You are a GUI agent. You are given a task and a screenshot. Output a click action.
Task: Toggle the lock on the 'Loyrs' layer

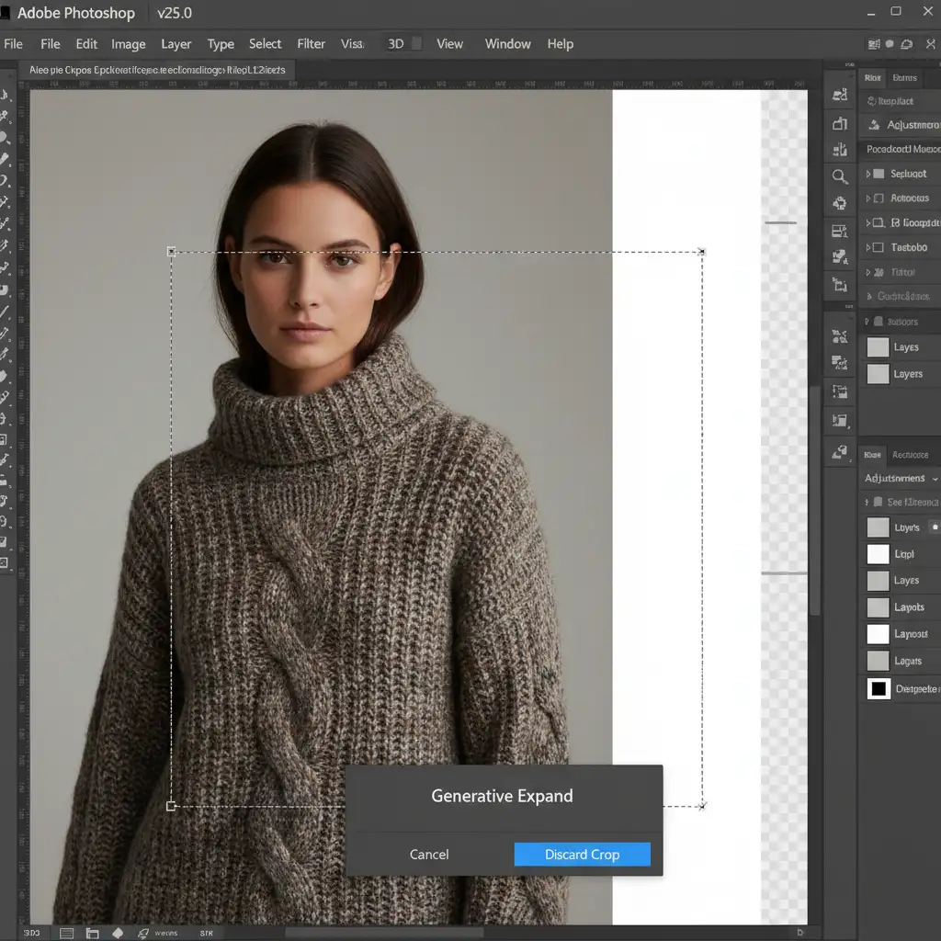click(x=935, y=527)
